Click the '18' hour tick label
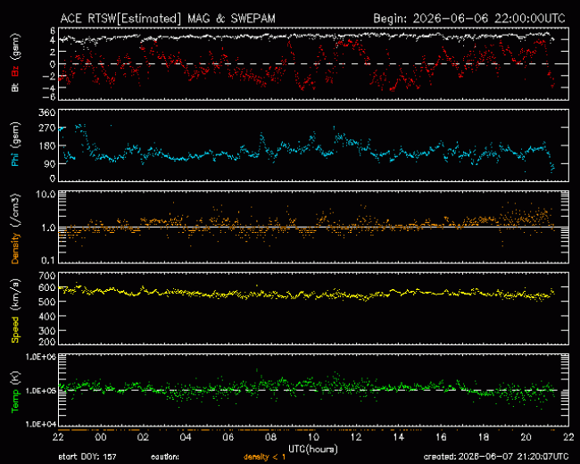Screen dimensions: 580x464 (x=484, y=437)
